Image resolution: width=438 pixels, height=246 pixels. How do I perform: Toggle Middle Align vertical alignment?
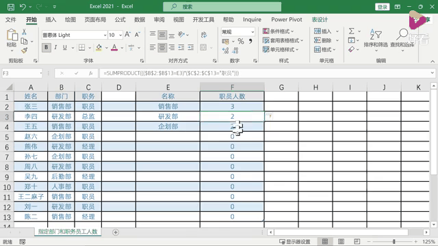pos(162,35)
